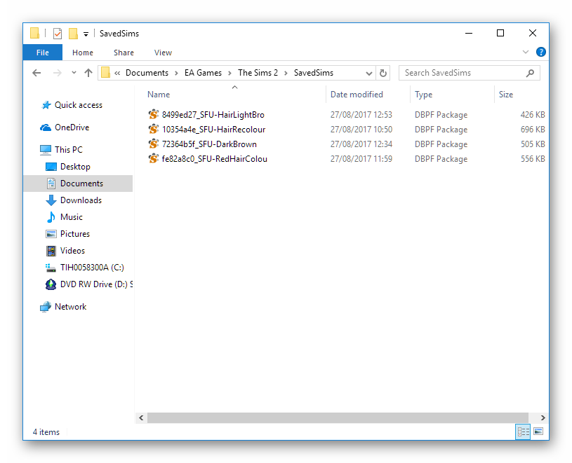Click EA Games in the address bar
Viewport: 572px width, 463px height.
(203, 73)
